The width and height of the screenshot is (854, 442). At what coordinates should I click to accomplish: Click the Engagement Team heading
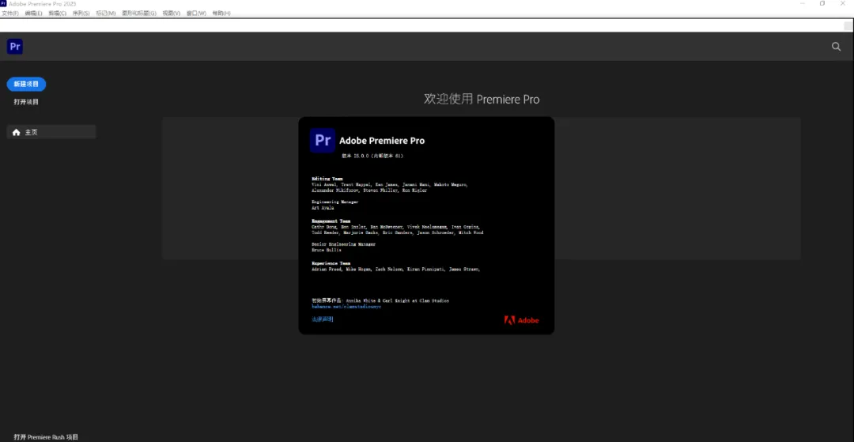[x=331, y=221]
